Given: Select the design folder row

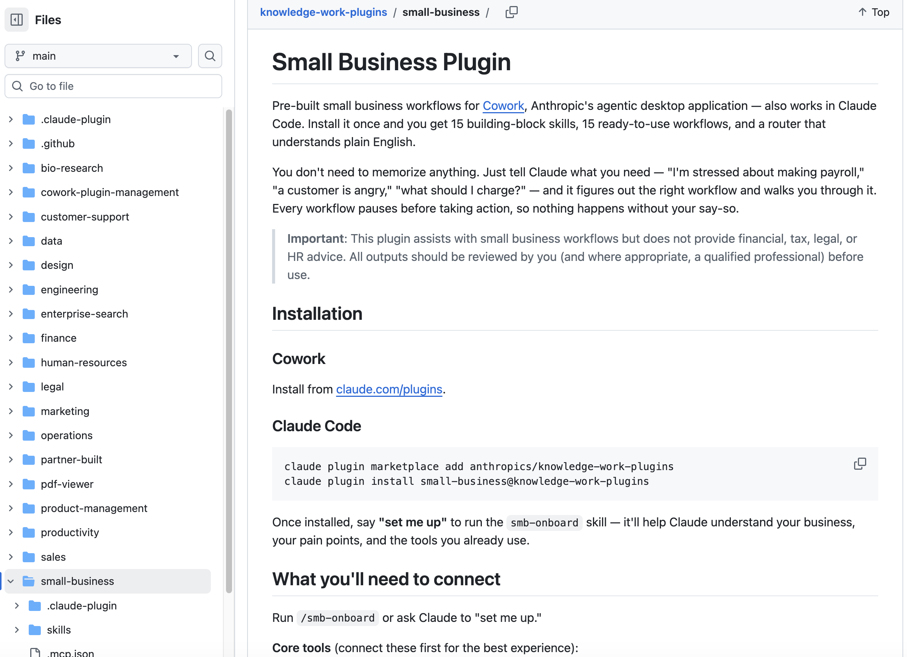Looking at the screenshot, I should click(x=108, y=265).
